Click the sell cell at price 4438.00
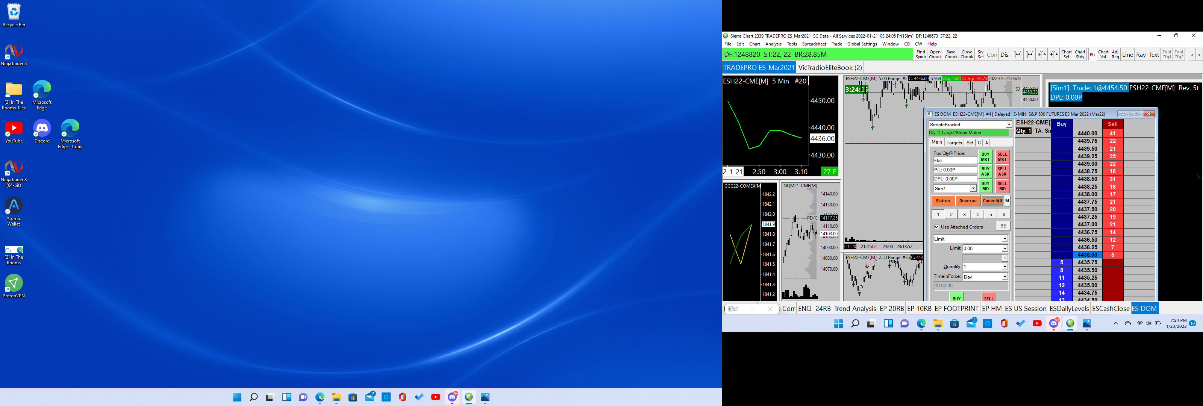 click(x=1112, y=194)
